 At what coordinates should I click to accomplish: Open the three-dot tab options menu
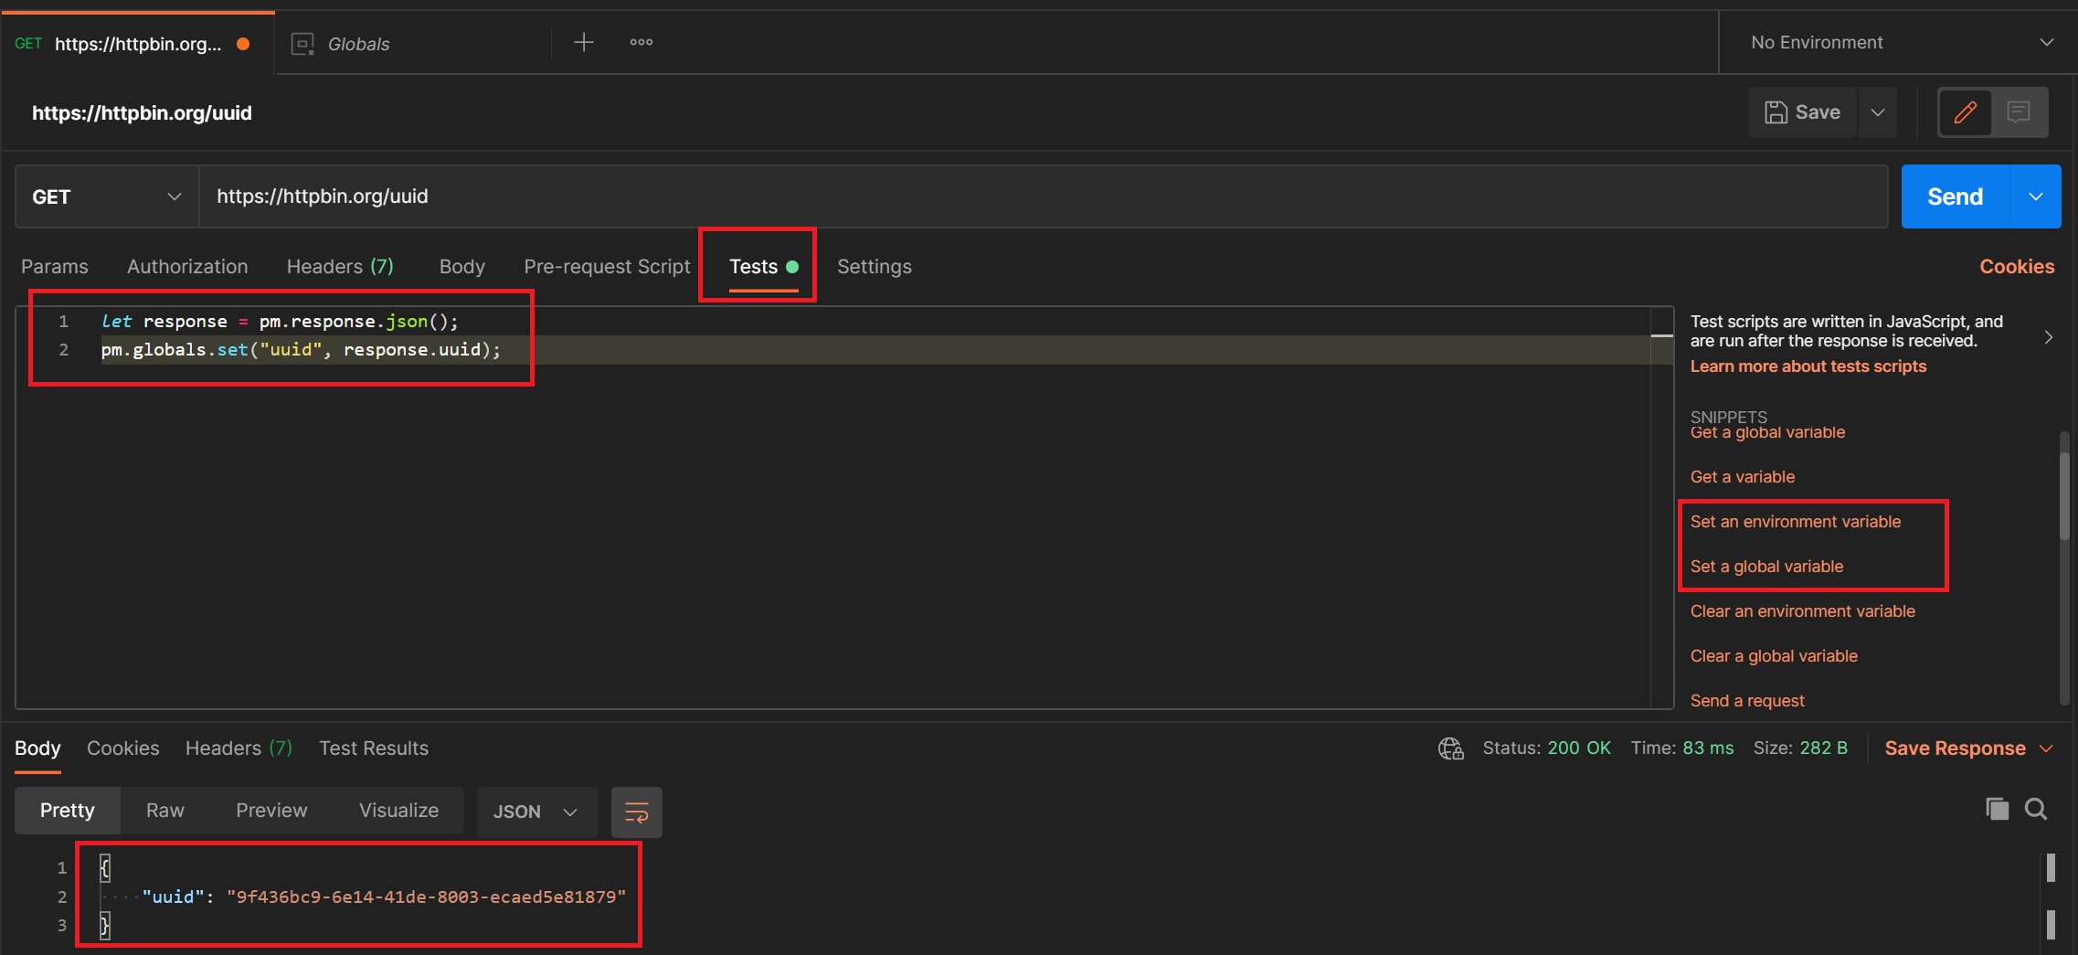point(641,42)
